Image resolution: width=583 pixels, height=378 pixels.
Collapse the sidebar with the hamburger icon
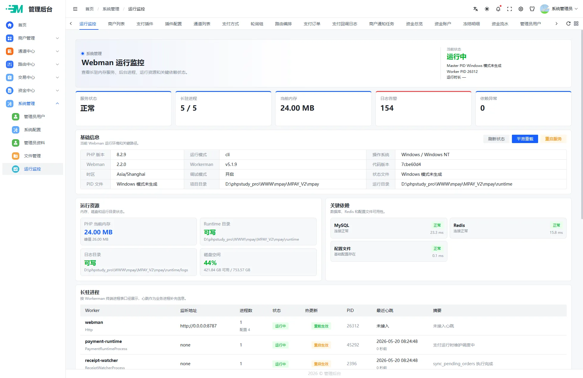tap(75, 9)
